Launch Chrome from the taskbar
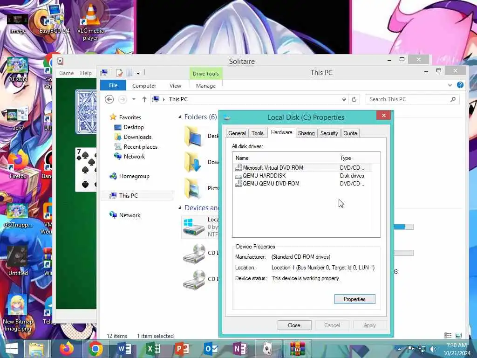The width and height of the screenshot is (477, 358). tap(95, 349)
